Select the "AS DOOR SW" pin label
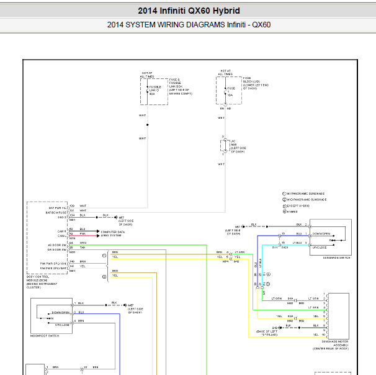Viewport: 376px width, 375px height. [57, 245]
